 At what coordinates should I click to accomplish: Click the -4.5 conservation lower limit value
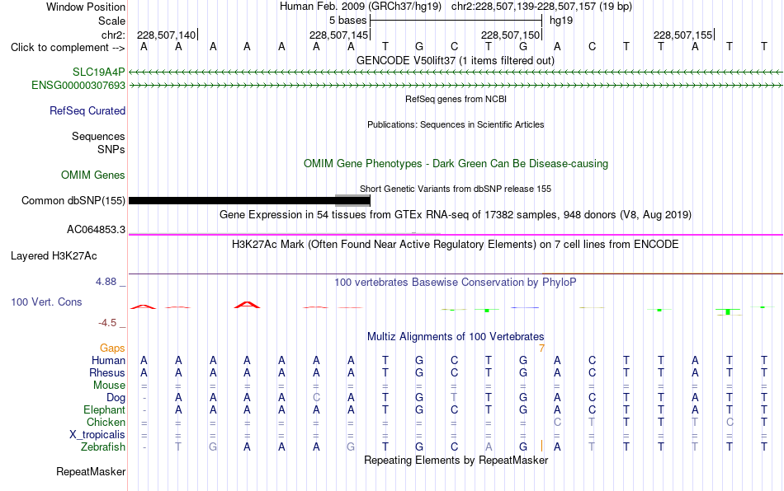pos(107,323)
